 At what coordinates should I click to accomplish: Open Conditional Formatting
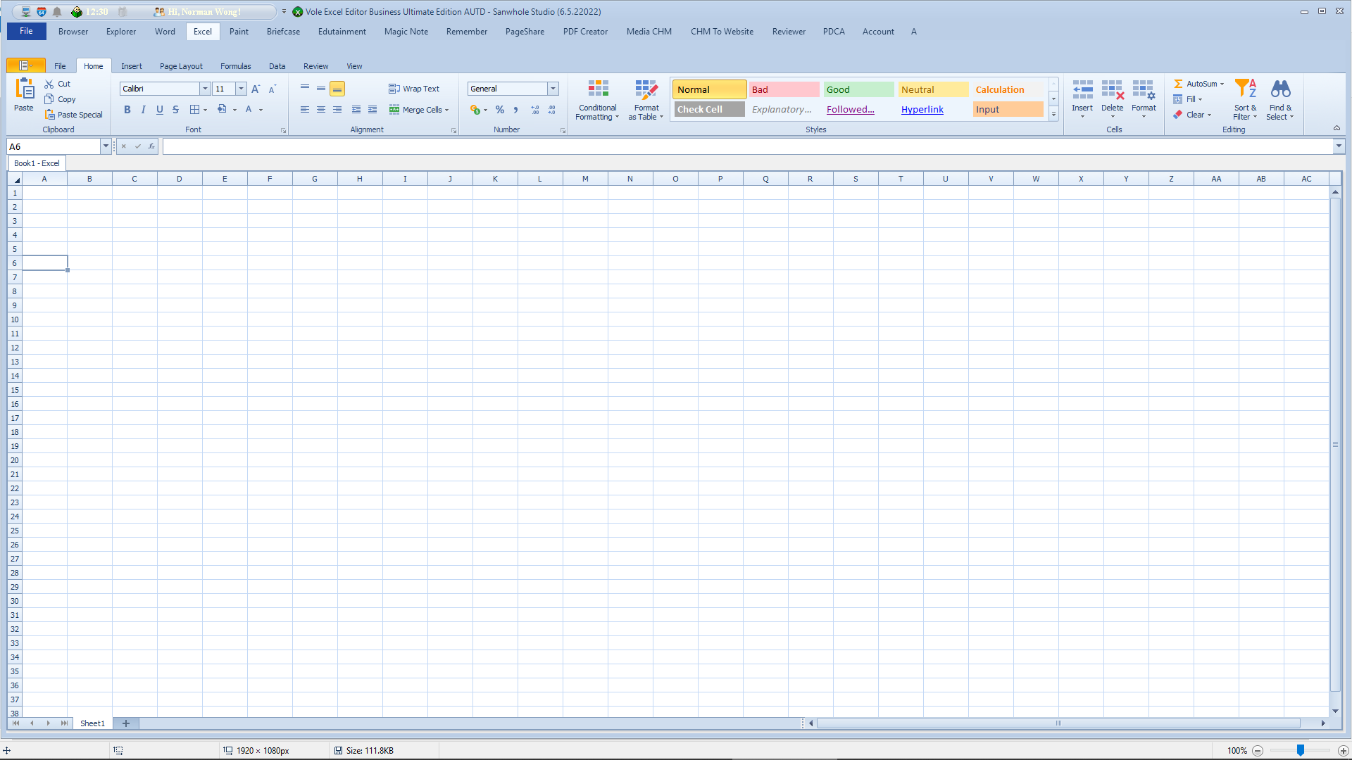click(597, 99)
